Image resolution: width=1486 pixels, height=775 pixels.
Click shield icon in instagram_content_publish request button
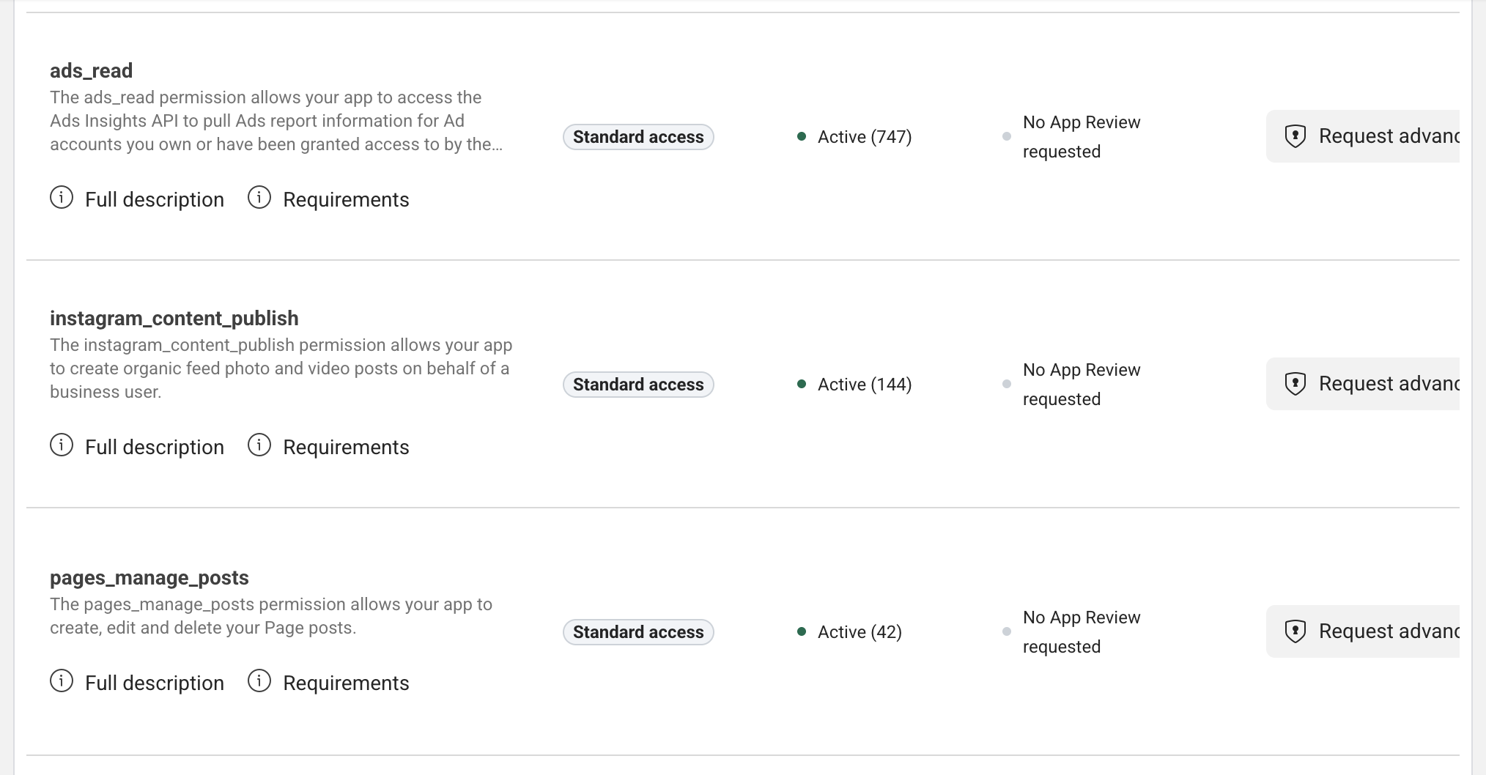[x=1295, y=384]
